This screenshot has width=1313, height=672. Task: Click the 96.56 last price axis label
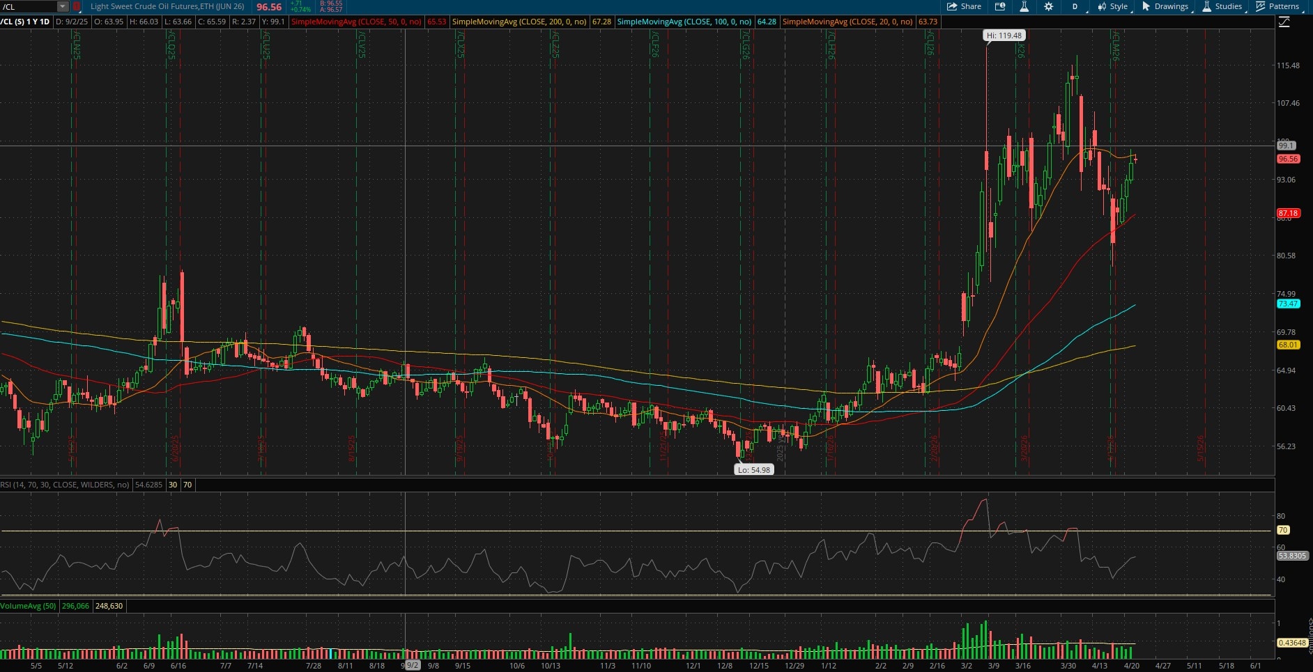click(1288, 159)
